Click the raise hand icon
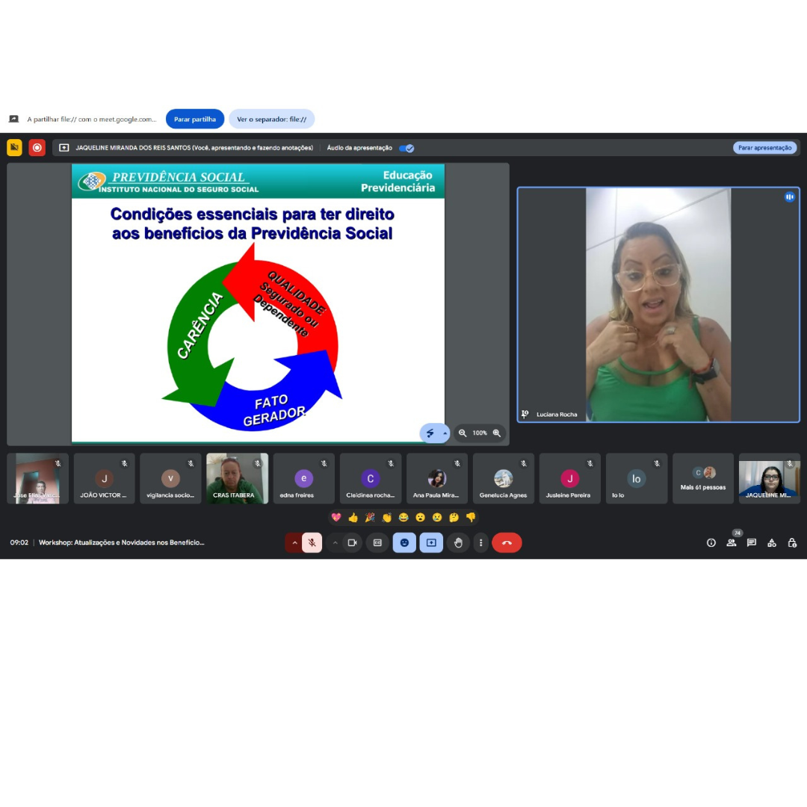Image resolution: width=807 pixels, height=807 pixels. click(x=458, y=542)
